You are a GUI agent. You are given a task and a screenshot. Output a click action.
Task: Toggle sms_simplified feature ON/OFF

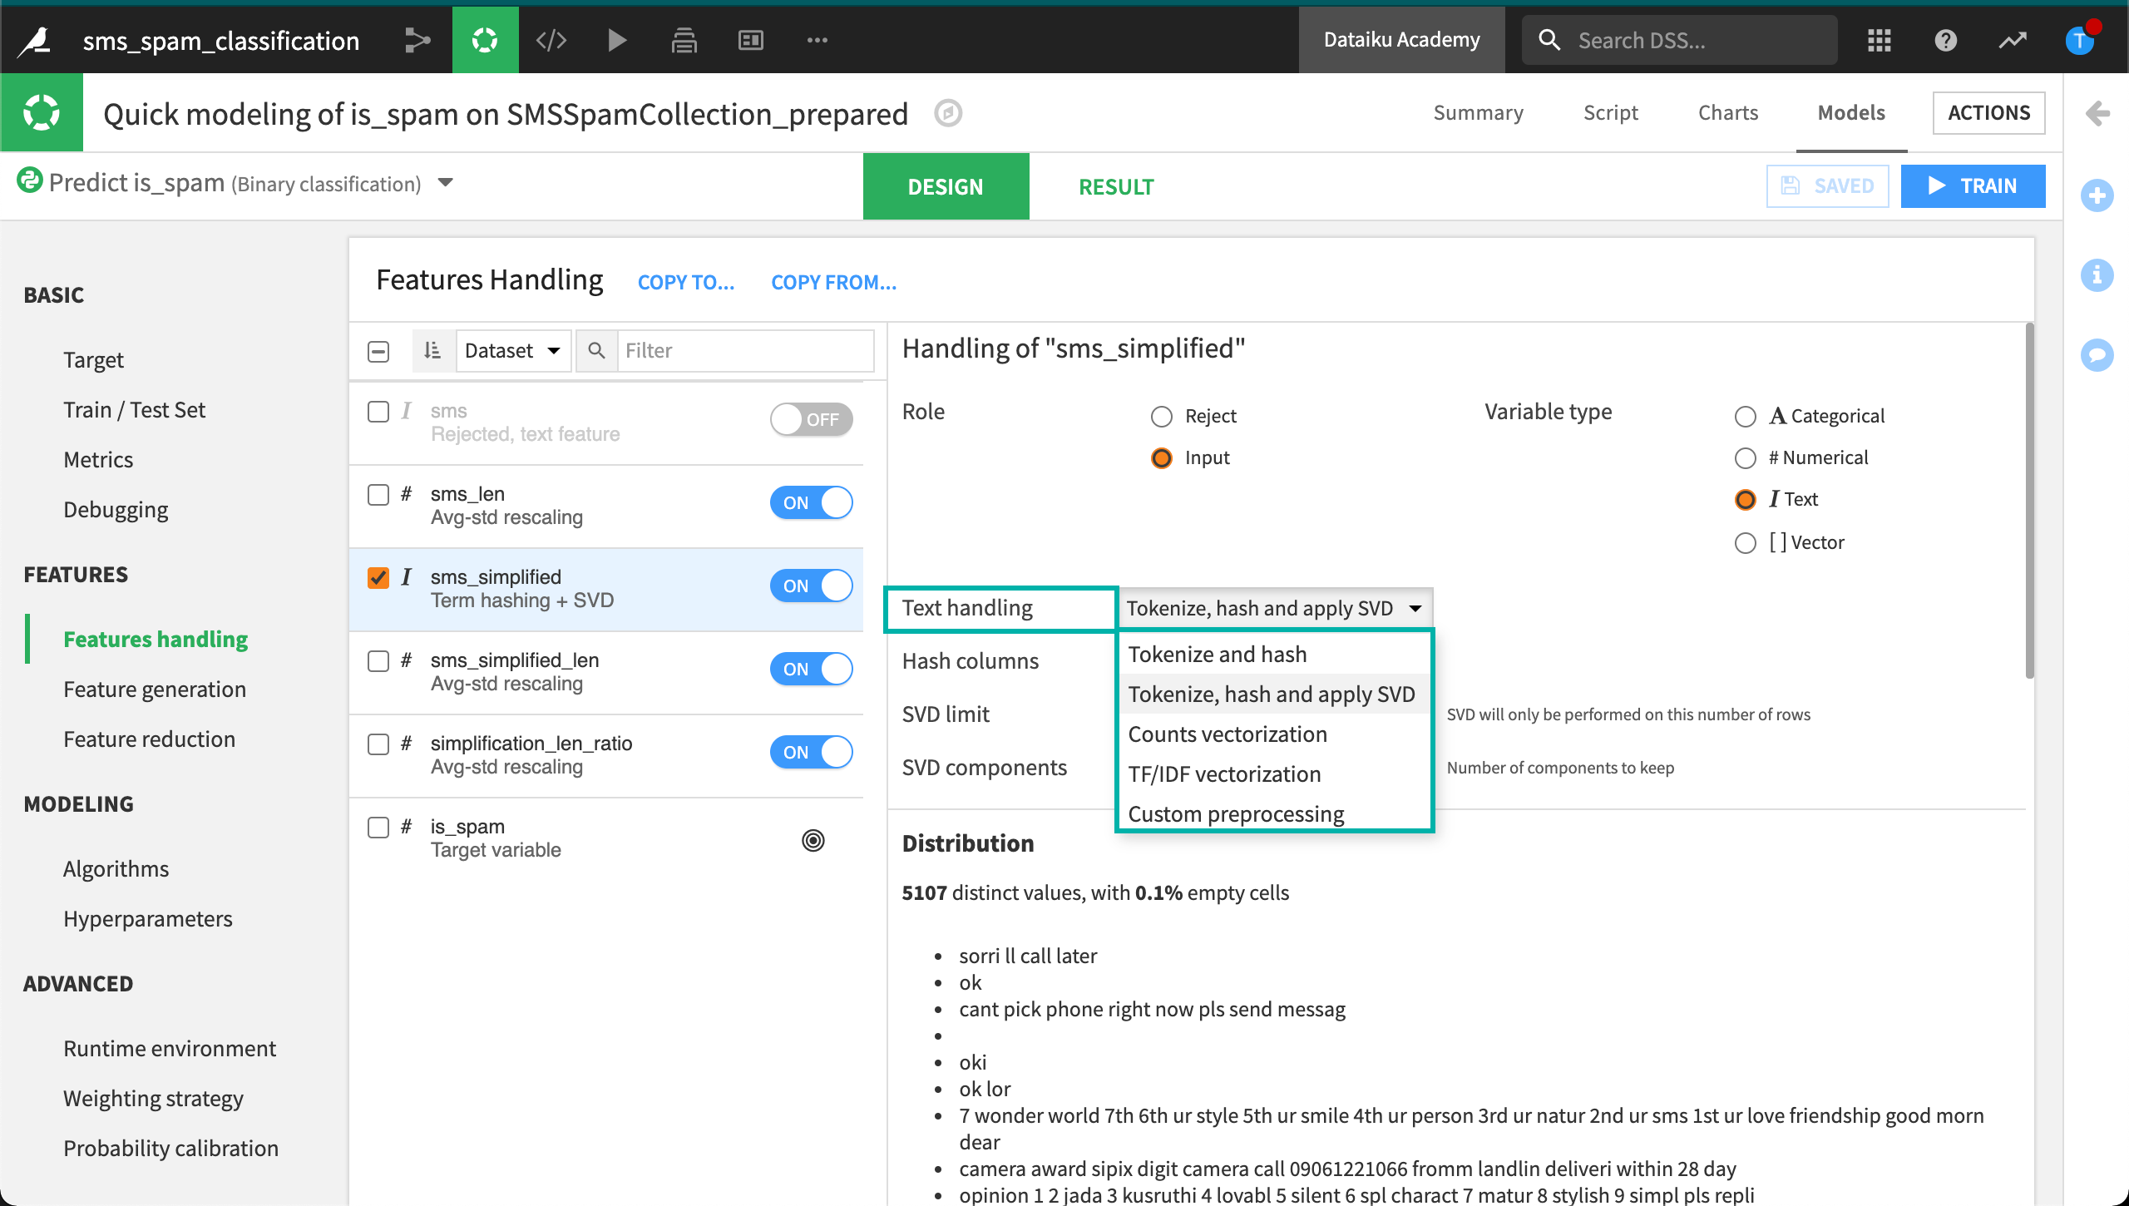pos(810,586)
